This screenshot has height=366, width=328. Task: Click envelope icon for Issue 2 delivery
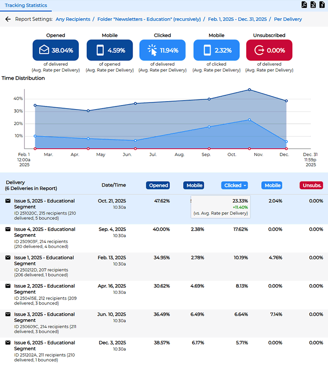click(8, 286)
